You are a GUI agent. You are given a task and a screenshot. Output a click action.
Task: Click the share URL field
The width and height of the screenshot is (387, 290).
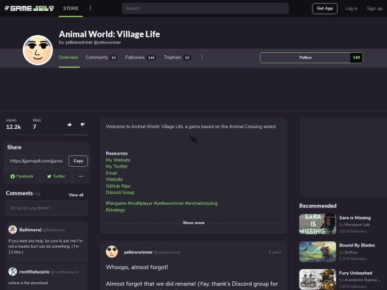coord(36,161)
